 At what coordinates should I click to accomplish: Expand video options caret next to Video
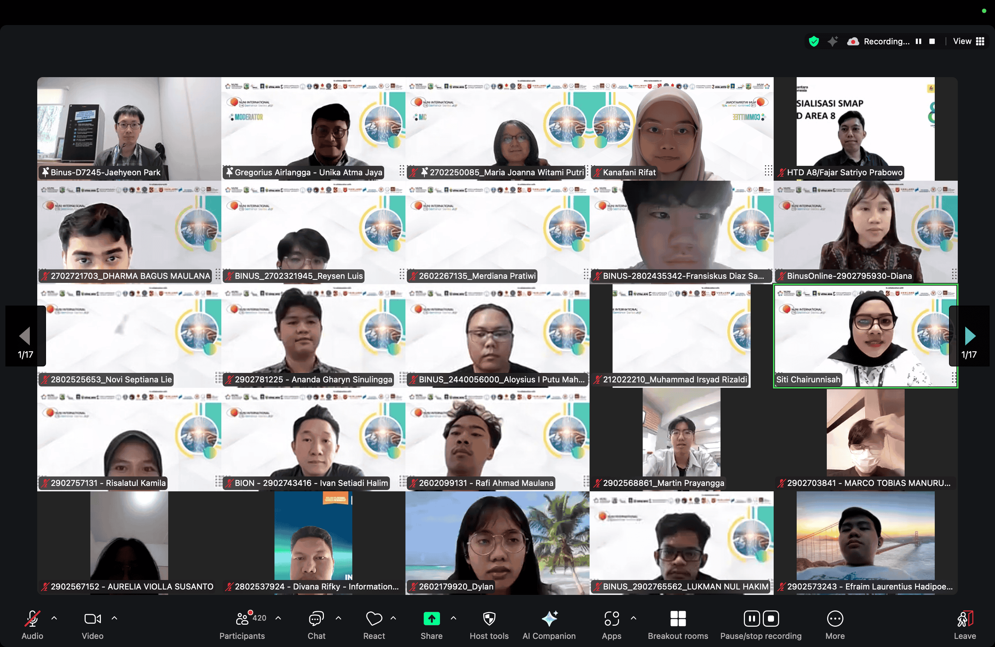tap(114, 618)
